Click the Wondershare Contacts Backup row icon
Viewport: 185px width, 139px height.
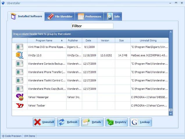(19, 64)
